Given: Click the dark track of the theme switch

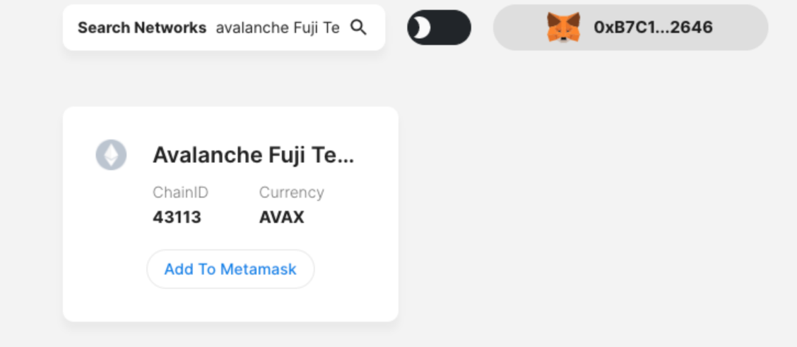Looking at the screenshot, I should pos(452,28).
